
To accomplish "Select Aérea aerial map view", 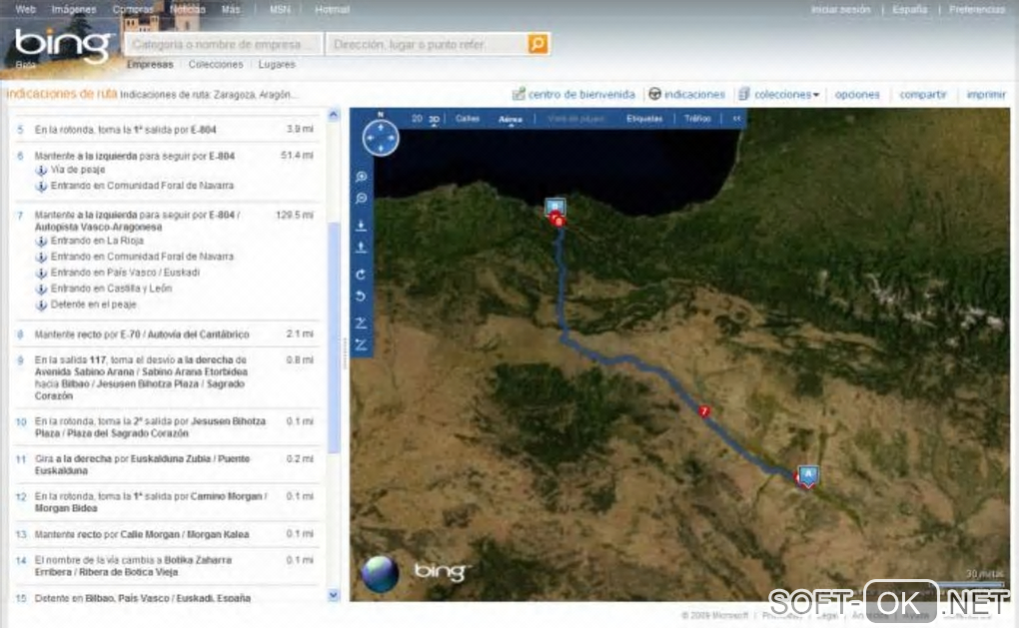I will pyautogui.click(x=510, y=120).
